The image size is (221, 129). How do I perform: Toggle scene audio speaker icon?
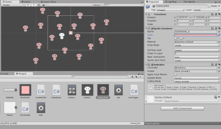38,5
